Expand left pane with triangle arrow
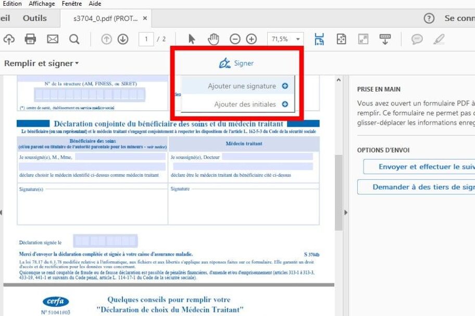 click(1, 213)
